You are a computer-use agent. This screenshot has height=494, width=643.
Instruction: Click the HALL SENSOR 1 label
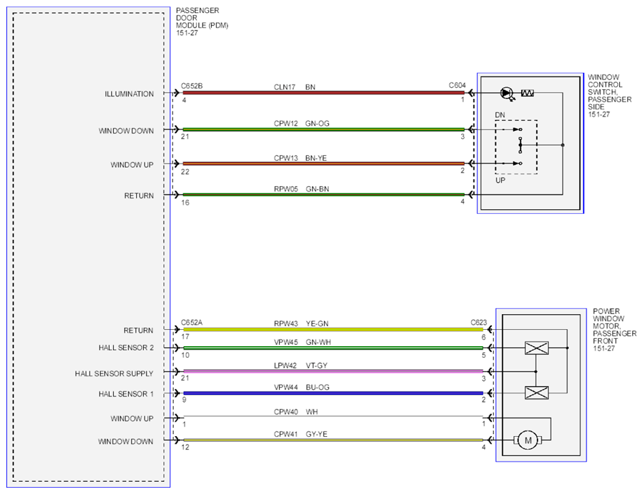pyautogui.click(x=126, y=394)
